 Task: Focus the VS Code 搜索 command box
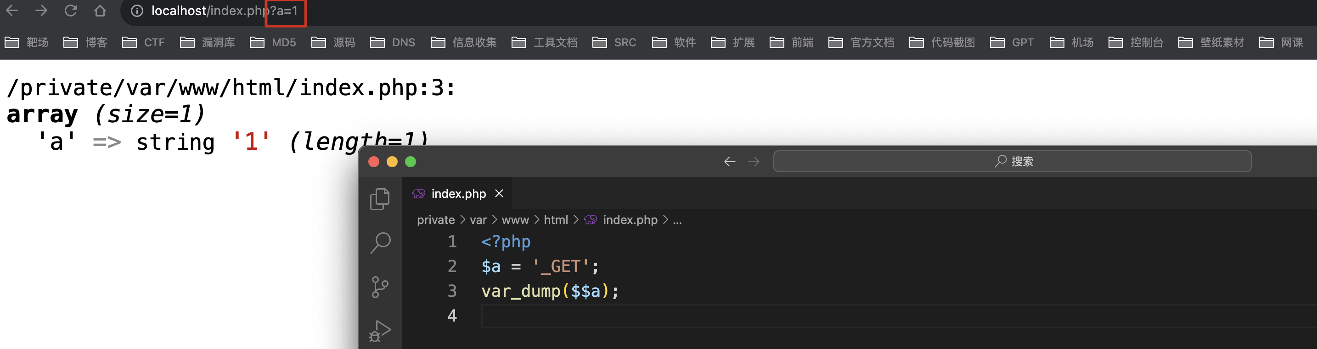pyautogui.click(x=1012, y=161)
